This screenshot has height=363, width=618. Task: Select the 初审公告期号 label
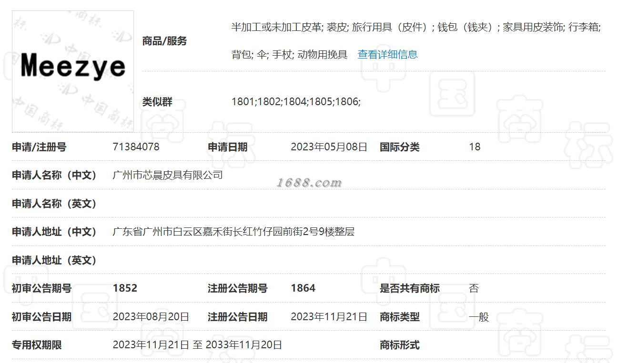[41, 288]
